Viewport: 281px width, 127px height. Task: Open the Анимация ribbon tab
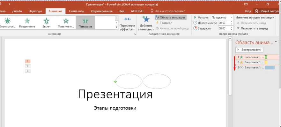pos(55,11)
